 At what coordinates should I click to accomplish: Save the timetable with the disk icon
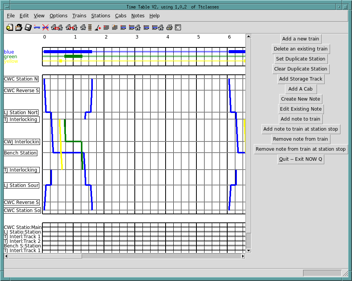(28, 27)
